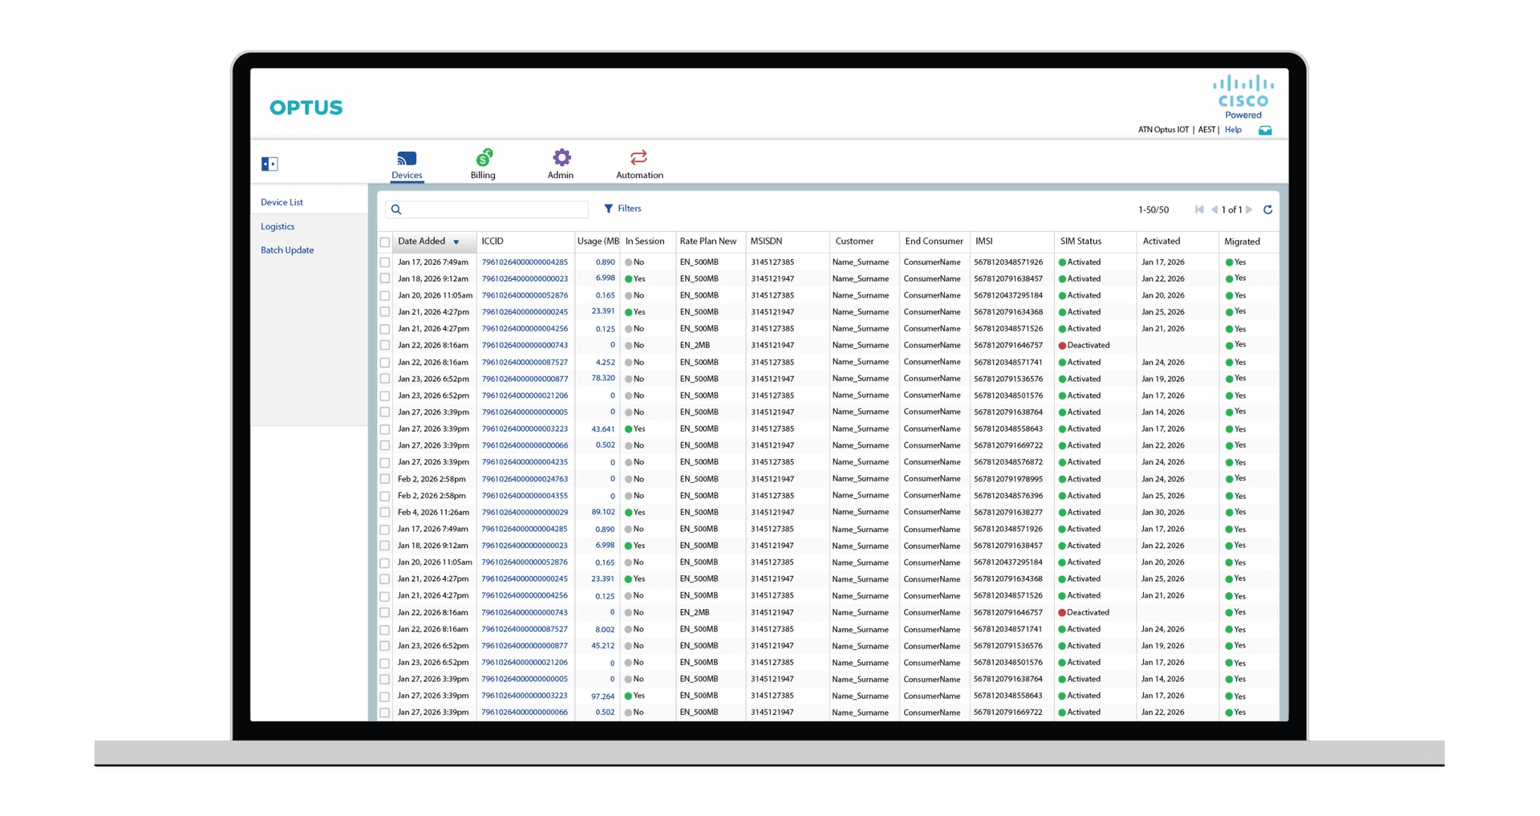1540x816 pixels.
Task: Open the Billing dollar icon
Action: 484,157
